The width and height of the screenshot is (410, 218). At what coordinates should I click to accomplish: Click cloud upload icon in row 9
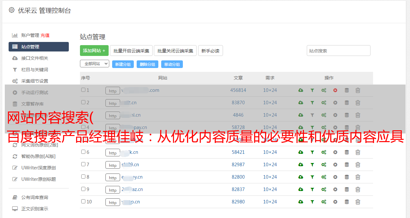[301, 189]
